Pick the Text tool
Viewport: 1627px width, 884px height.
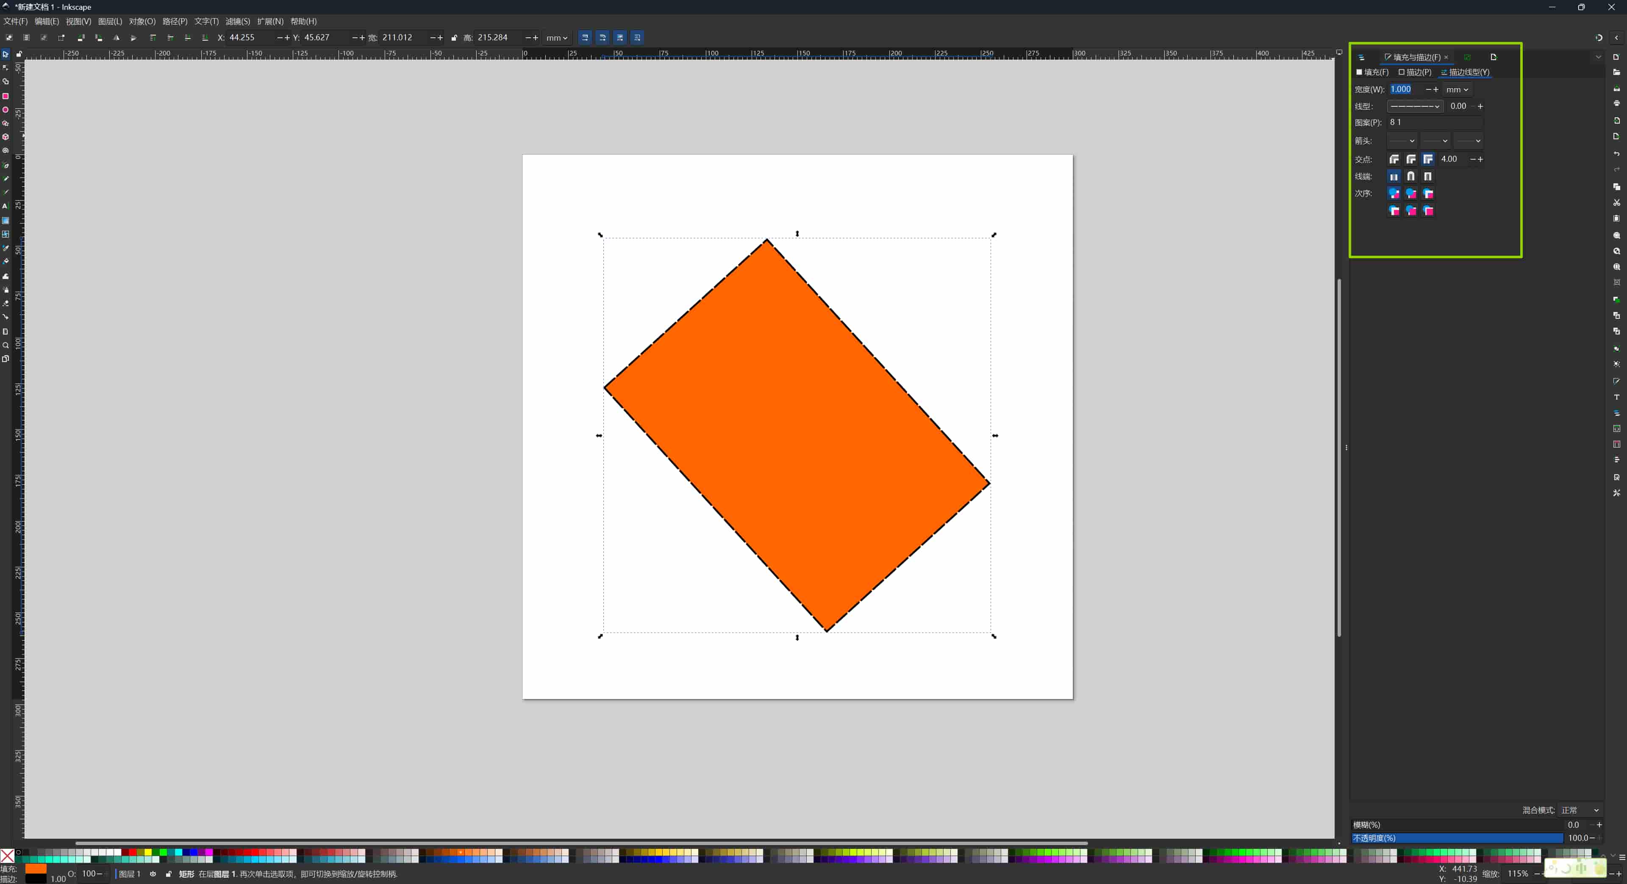[x=6, y=206]
